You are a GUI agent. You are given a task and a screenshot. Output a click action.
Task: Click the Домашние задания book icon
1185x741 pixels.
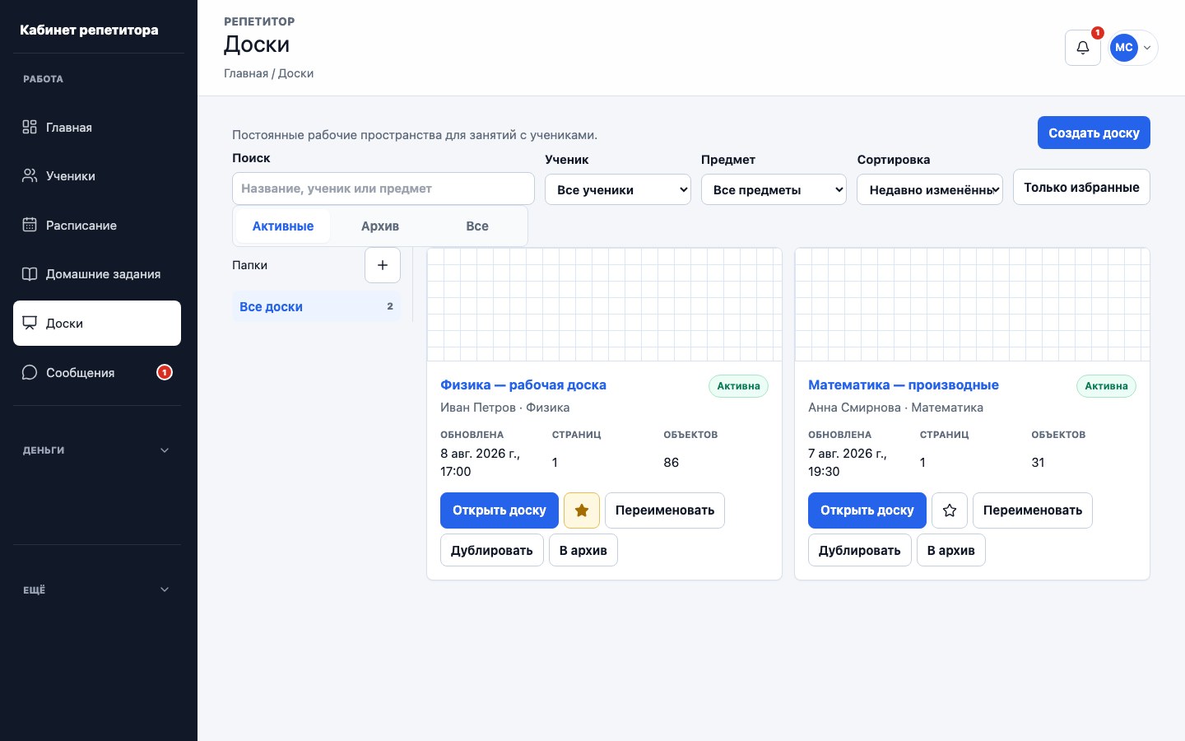30,274
